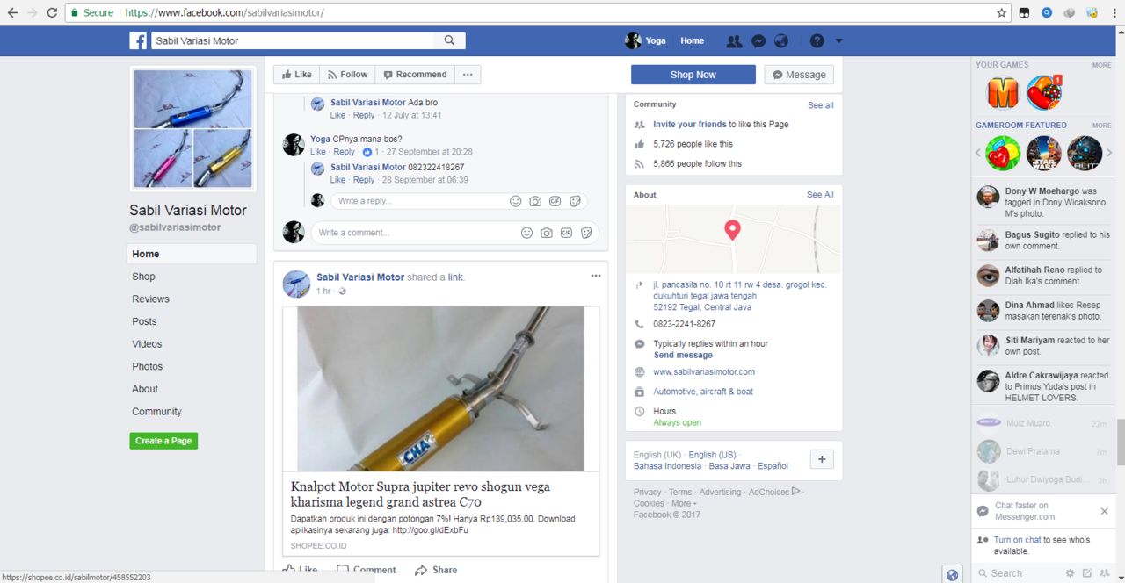Click the Shop Now button

coord(693,75)
